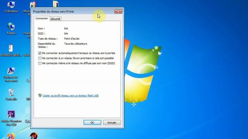Select the Ordinateur - Raccourci shortcut icon
This screenshot has height=139, width=248.
[11, 75]
